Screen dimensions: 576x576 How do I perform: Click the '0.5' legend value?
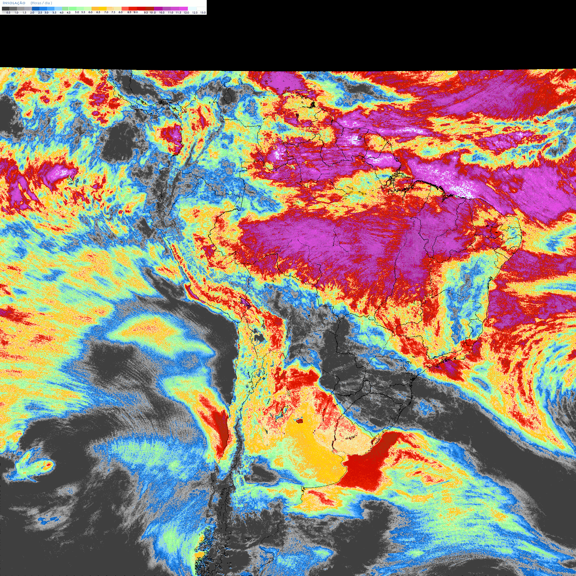coord(8,12)
